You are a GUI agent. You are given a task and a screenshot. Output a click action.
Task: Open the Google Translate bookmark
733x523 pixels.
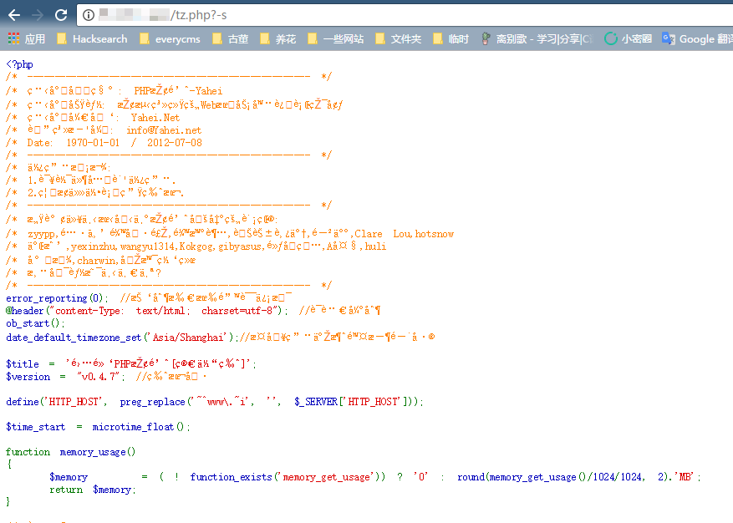[x=696, y=38]
